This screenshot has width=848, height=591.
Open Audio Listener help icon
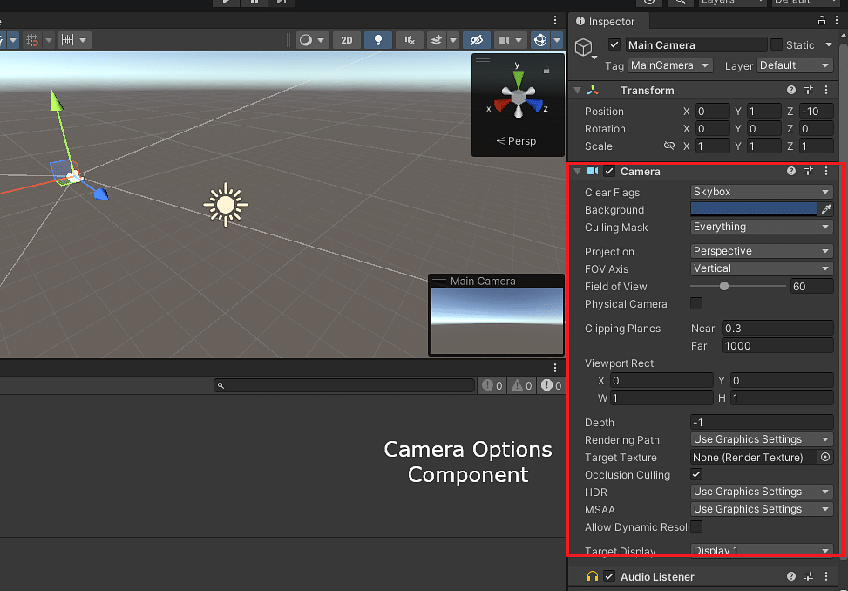[791, 576]
